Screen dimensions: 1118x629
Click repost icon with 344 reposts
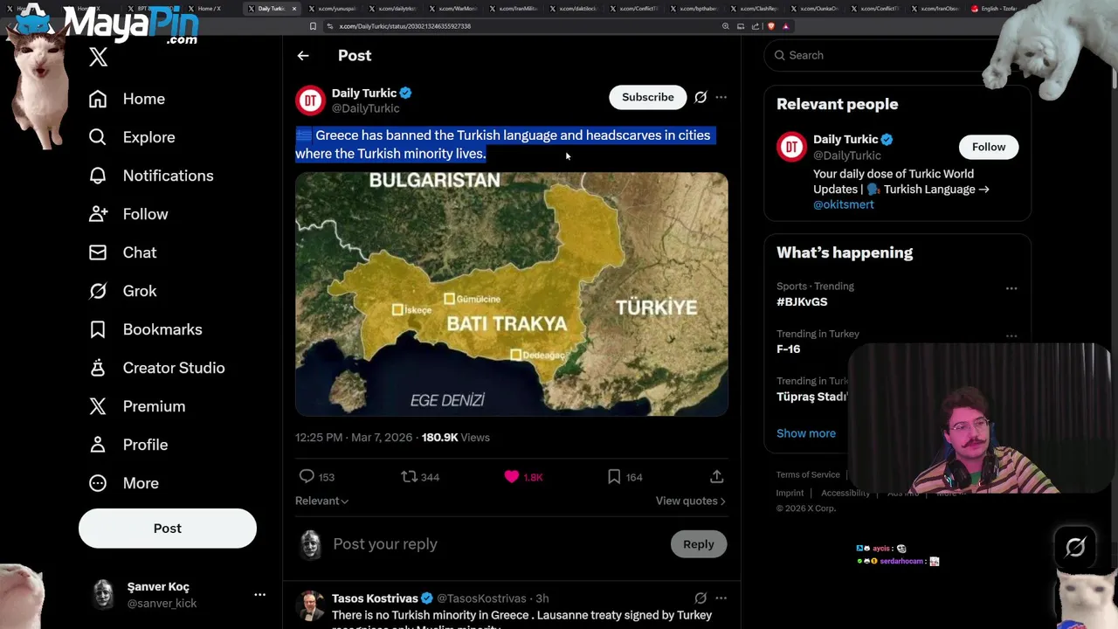[409, 476]
